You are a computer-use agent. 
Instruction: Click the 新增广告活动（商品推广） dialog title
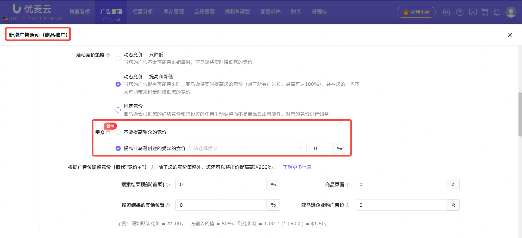coord(38,35)
